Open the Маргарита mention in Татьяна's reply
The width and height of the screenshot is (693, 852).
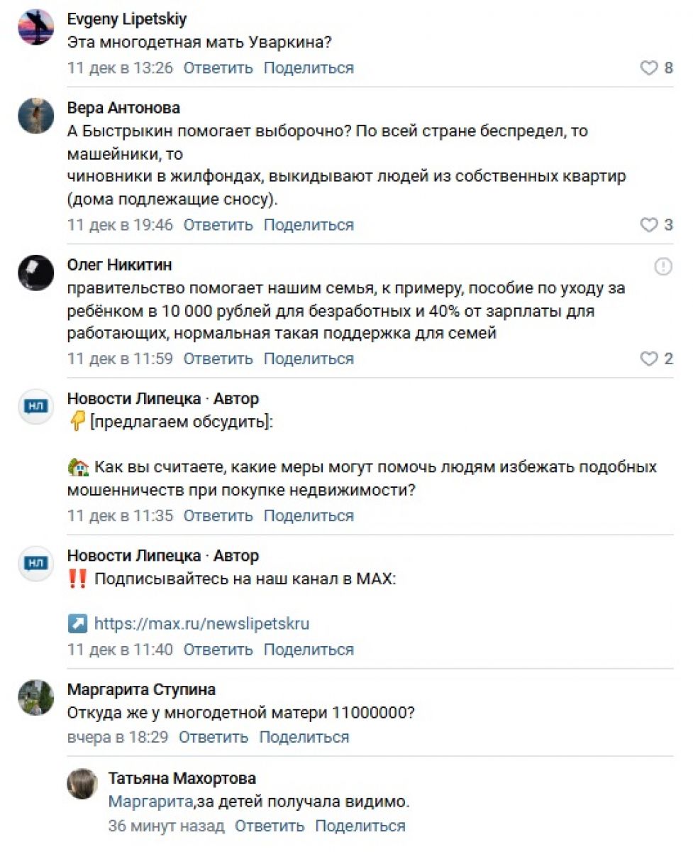[150, 802]
